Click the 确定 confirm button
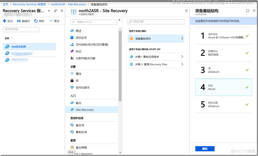Viewport: 258px width, 156px height. point(205,149)
